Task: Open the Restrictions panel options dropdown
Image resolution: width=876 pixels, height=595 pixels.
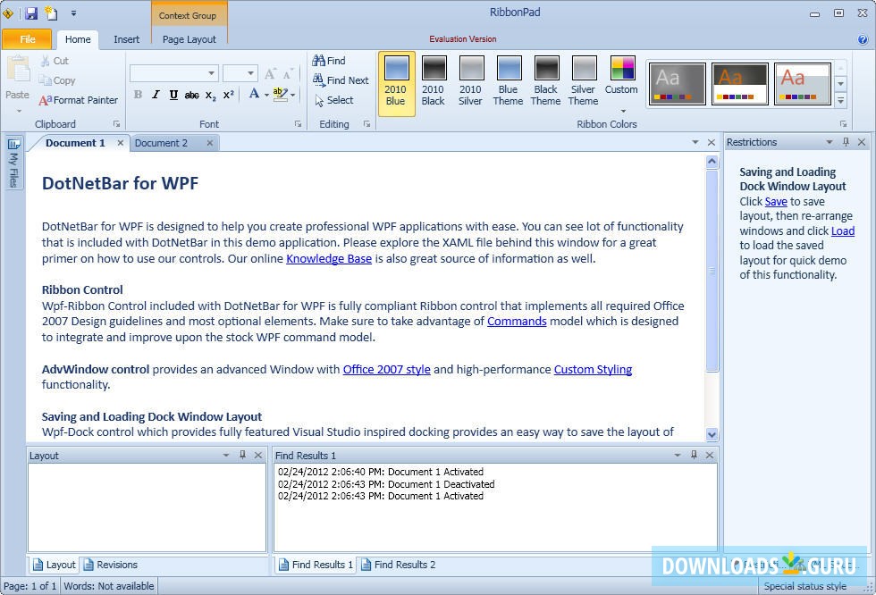Action: [830, 142]
